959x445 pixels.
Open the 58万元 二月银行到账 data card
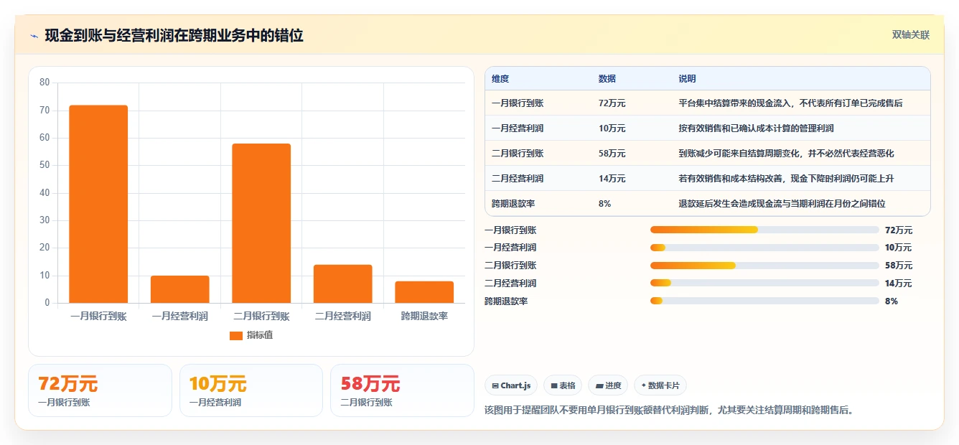[x=403, y=390]
